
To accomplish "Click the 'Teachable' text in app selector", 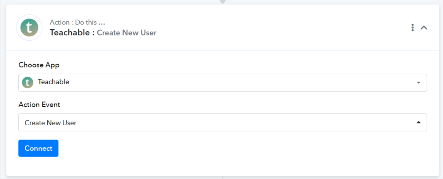I will [x=53, y=82].
